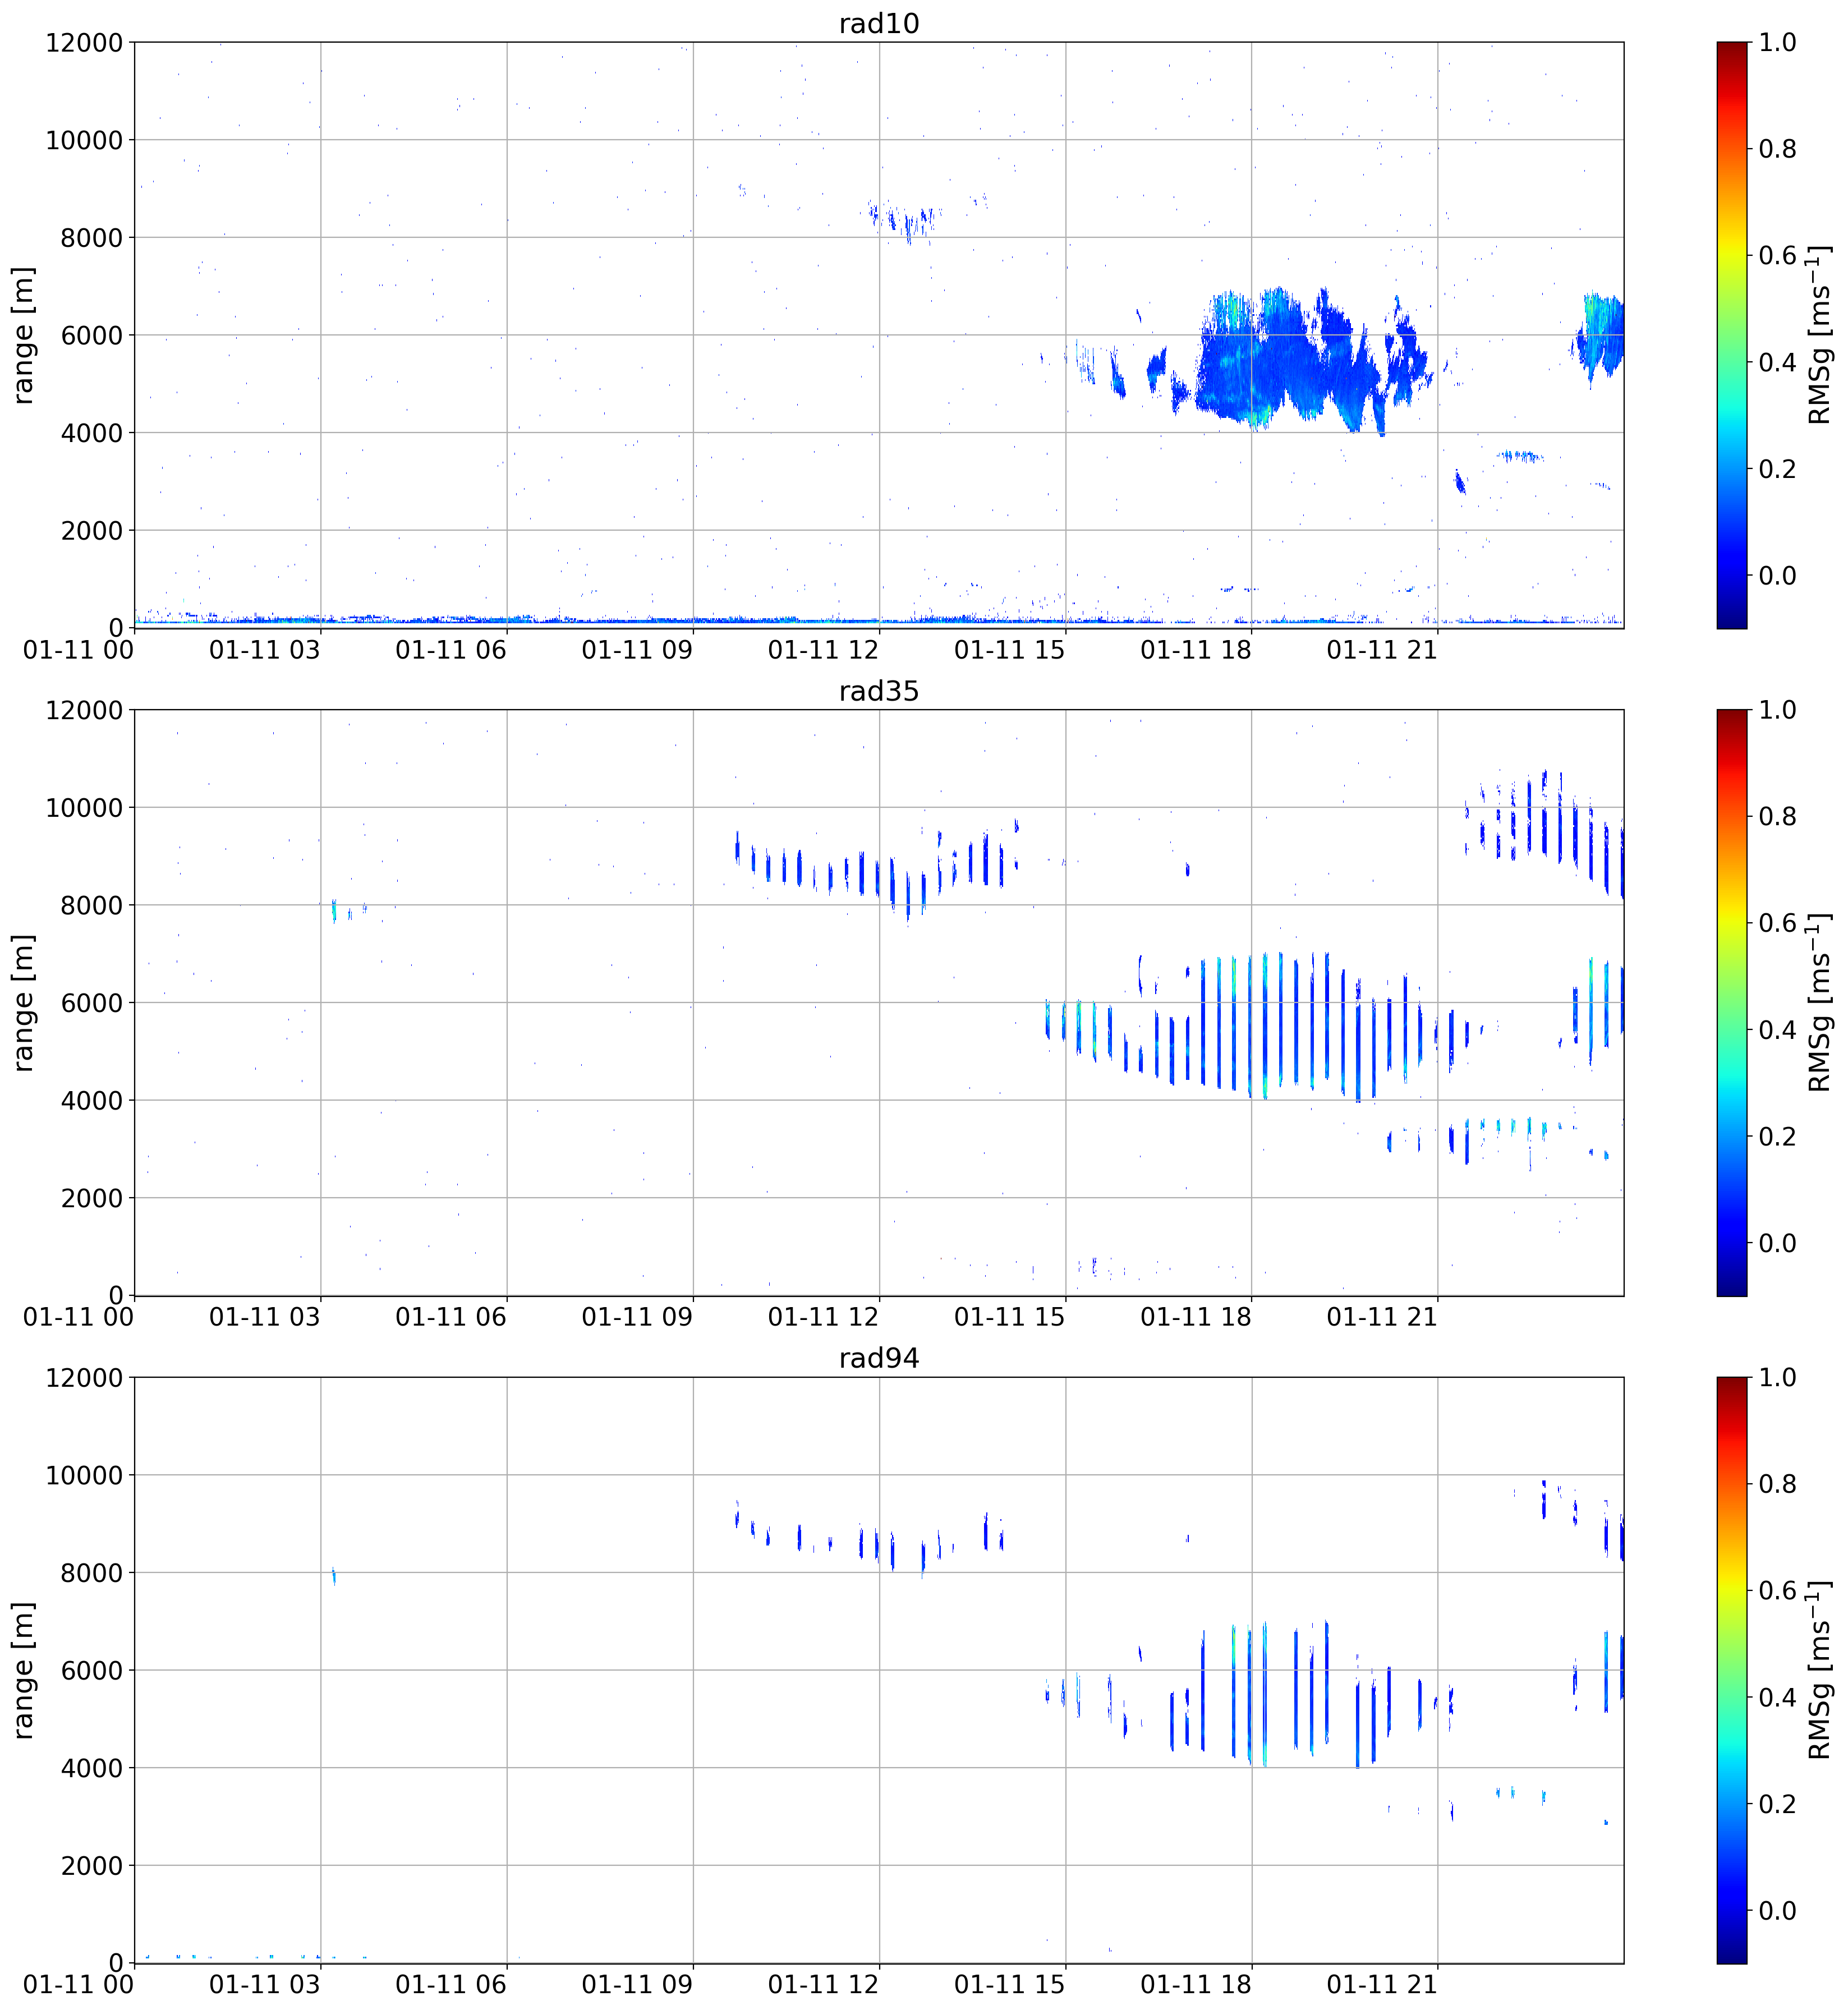
Task: Click the 0.0 tick on rad94 colorbar
Action: click(x=1778, y=1911)
